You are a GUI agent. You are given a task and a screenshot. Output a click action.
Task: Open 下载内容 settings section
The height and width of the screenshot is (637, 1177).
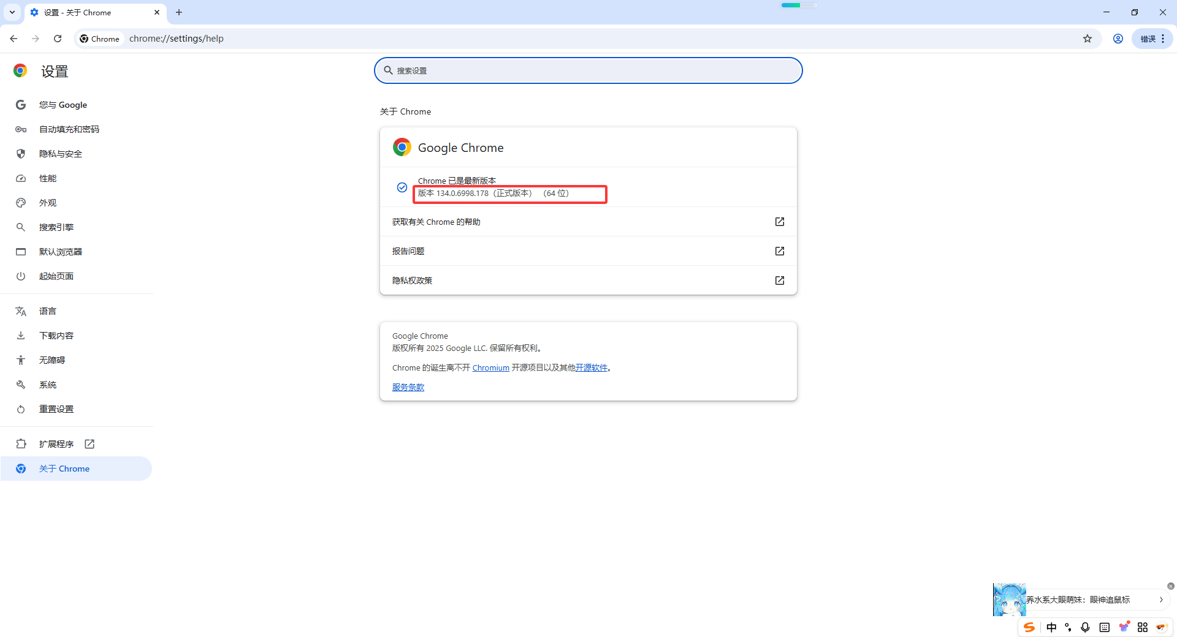click(76, 336)
